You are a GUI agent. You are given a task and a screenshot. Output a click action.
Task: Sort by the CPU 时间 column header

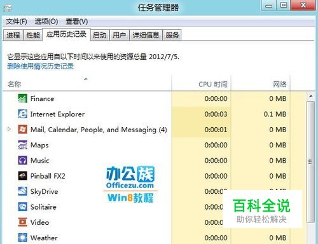(x=201, y=83)
